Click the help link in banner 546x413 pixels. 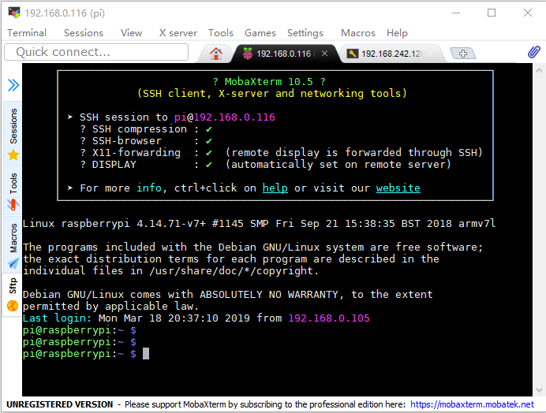coord(275,188)
